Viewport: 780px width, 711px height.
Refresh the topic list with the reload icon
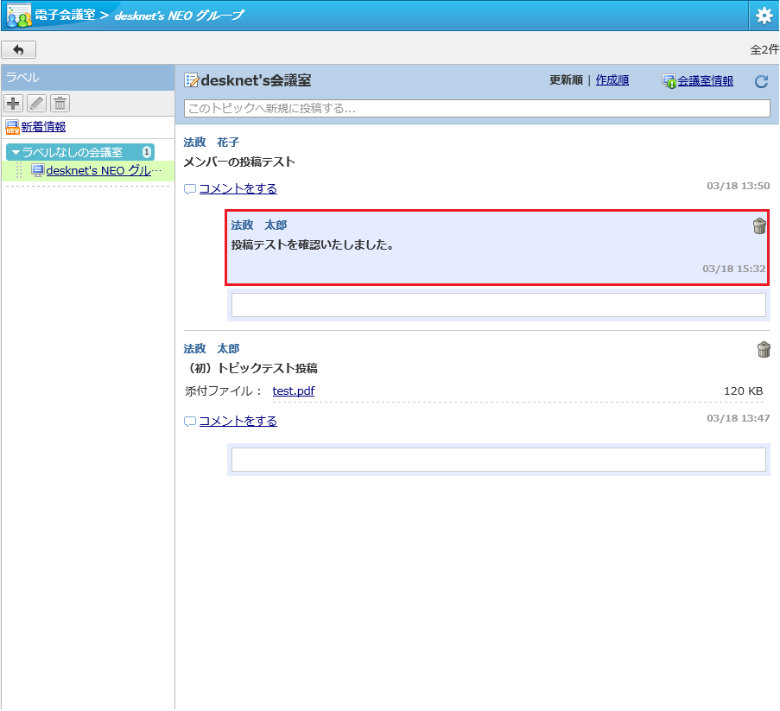click(761, 81)
